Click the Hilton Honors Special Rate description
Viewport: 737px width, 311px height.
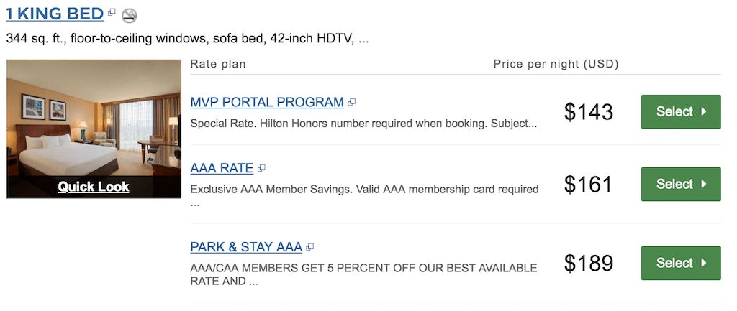pyautogui.click(x=363, y=124)
